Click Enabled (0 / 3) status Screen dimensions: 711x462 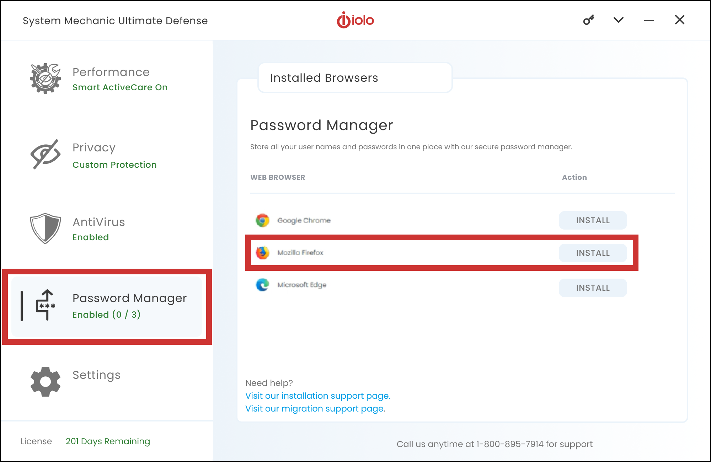106,315
